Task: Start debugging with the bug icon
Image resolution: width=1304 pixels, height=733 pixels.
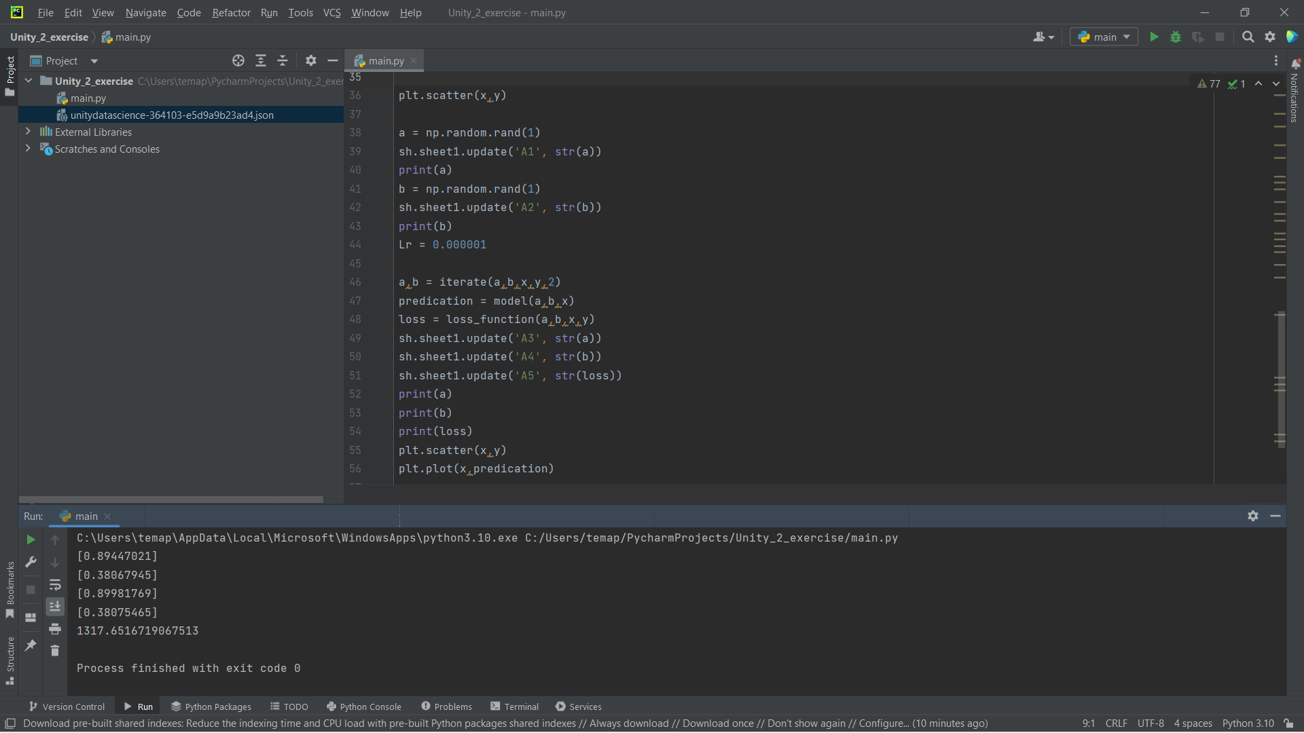Action: tap(1176, 37)
